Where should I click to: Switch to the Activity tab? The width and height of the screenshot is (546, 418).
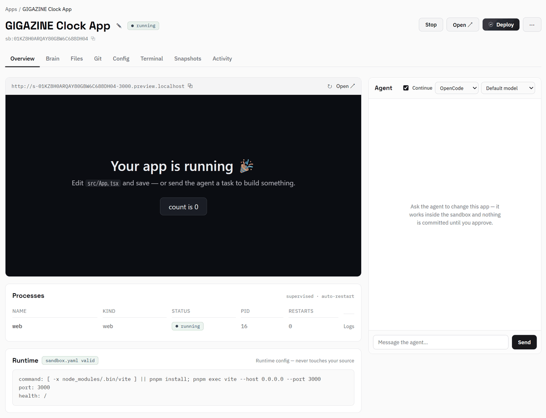click(x=222, y=58)
